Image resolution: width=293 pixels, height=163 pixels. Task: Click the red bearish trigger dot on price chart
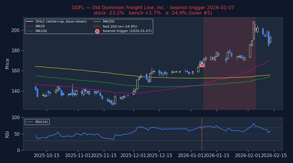(x=202, y=65)
